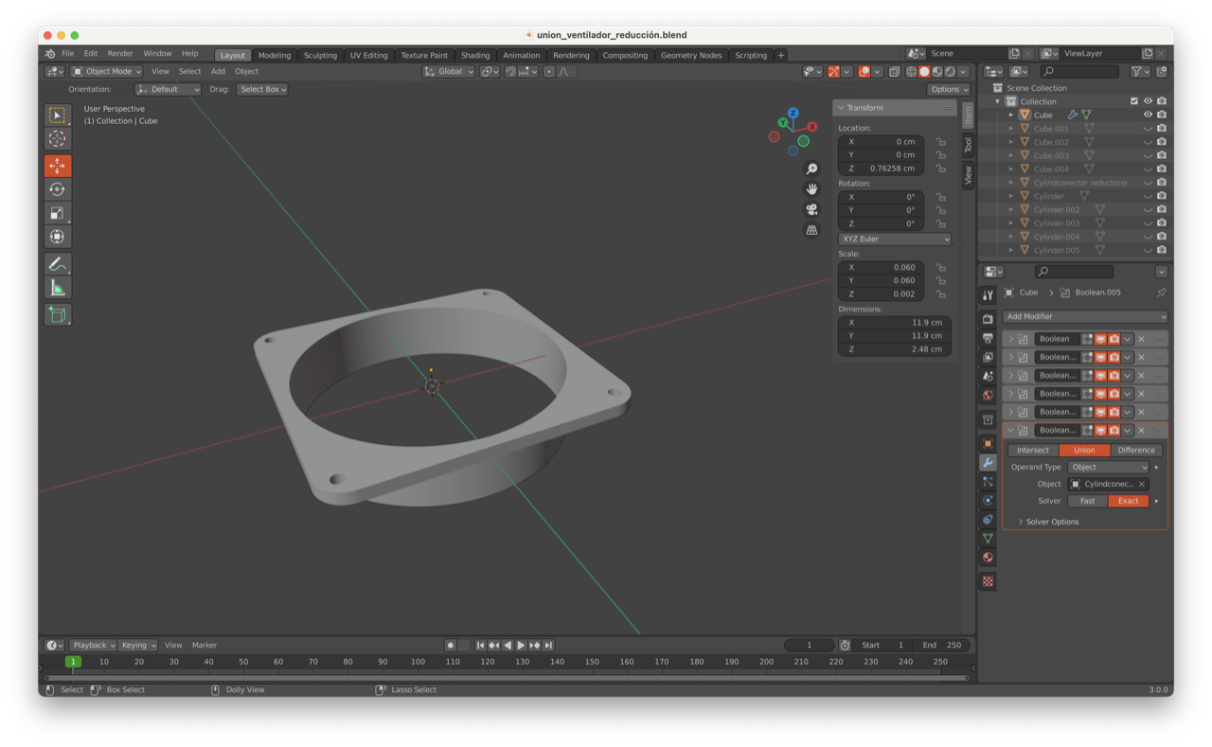Open the Global transform orientation dropdown
This screenshot has height=747, width=1212.
448,72
